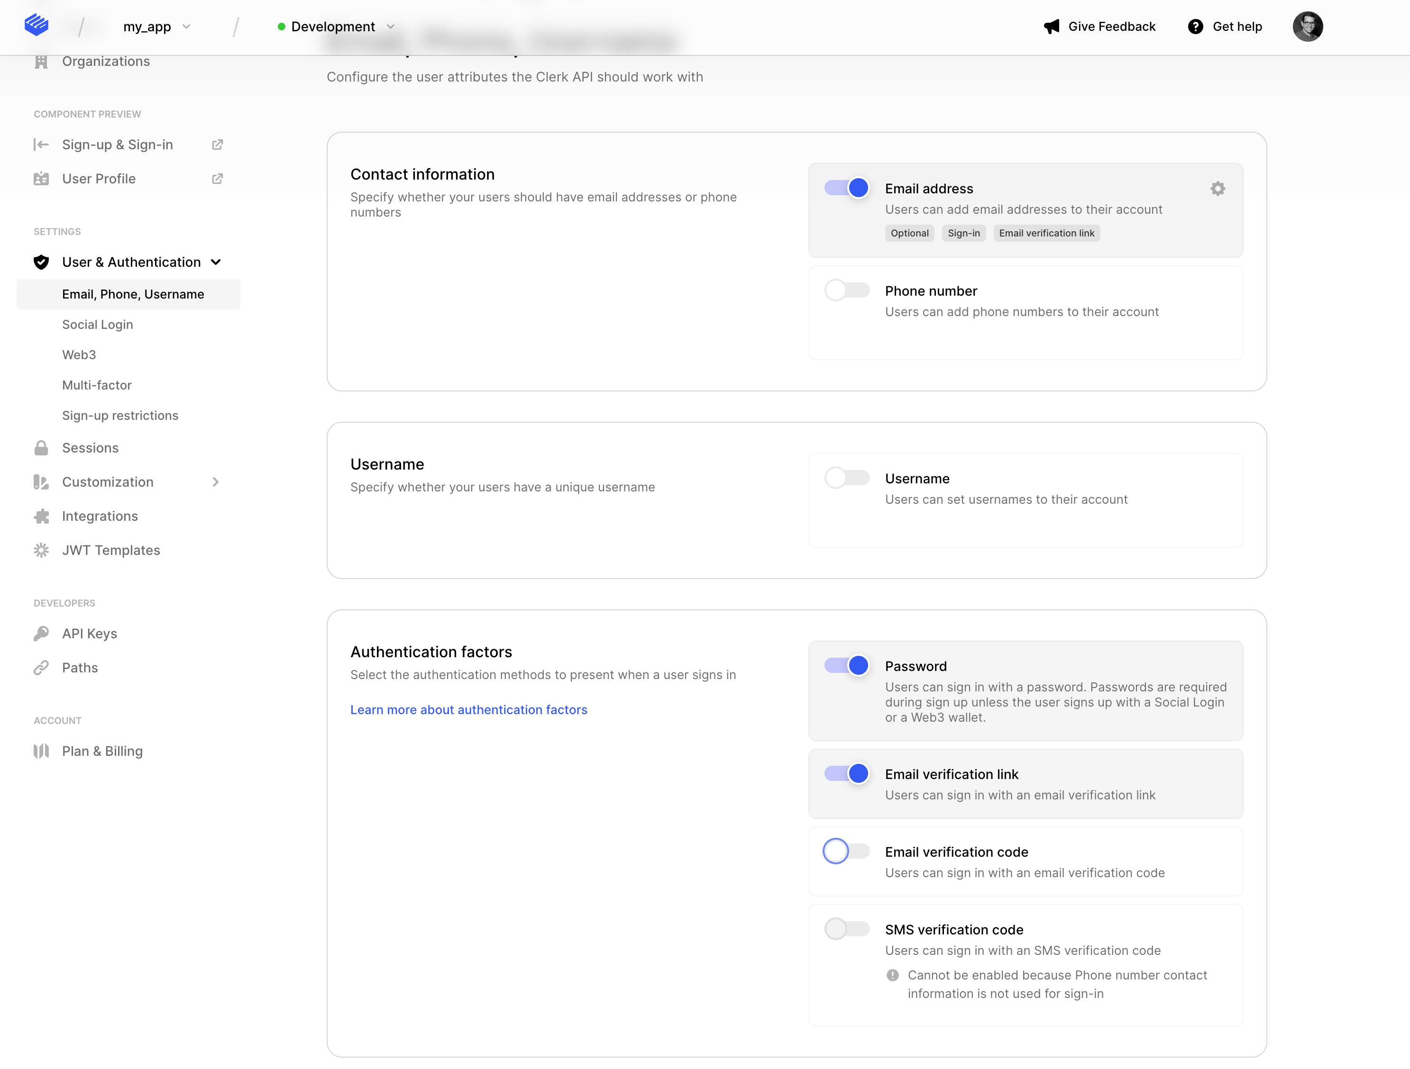1410x1069 pixels.
Task: Click the Give Feedback megaphone icon
Action: [x=1051, y=27]
